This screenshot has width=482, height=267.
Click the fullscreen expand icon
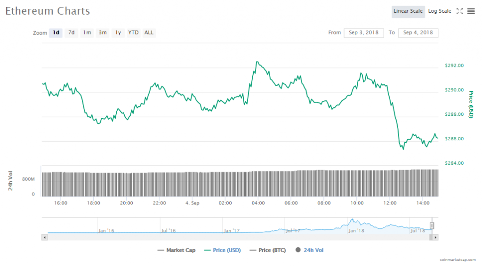point(460,11)
